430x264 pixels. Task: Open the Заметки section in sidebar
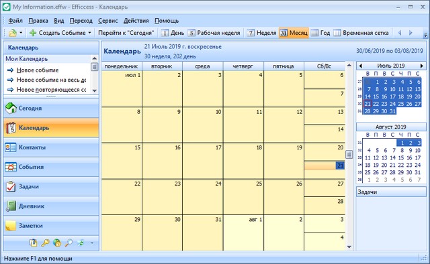pyautogui.click(x=51, y=226)
